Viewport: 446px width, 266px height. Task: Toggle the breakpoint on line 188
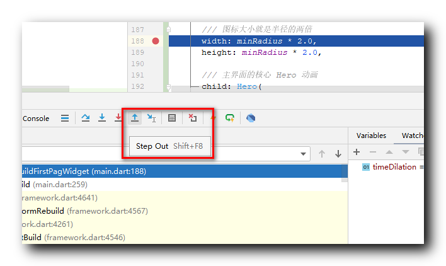[x=156, y=41]
